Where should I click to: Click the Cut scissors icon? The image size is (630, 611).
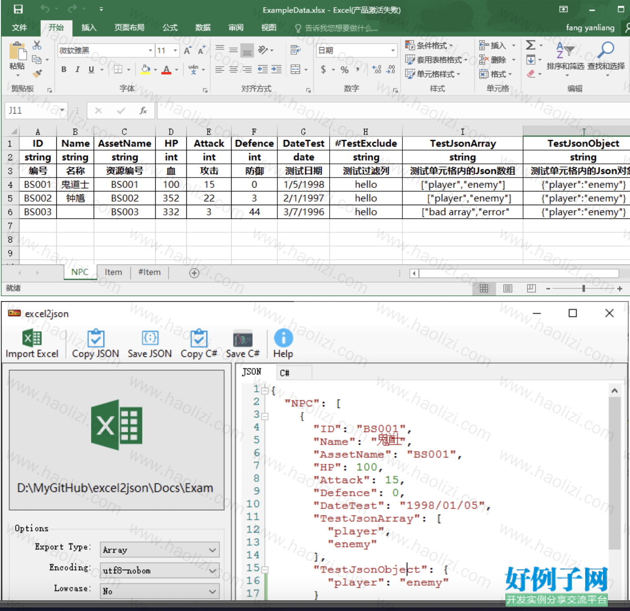tap(37, 45)
